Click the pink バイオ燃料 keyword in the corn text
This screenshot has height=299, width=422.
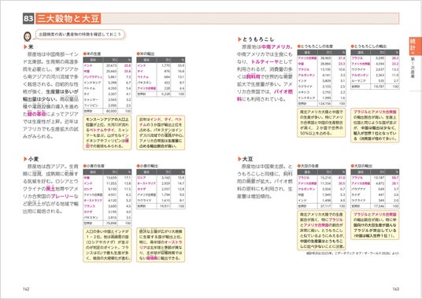tap(265, 95)
